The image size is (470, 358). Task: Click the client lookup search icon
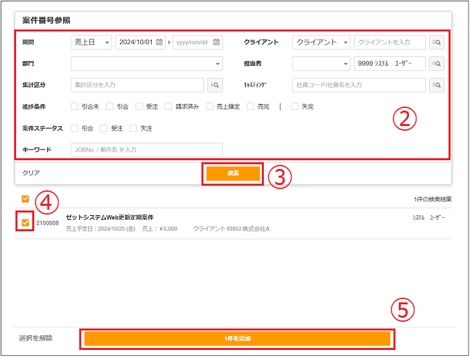click(x=436, y=42)
